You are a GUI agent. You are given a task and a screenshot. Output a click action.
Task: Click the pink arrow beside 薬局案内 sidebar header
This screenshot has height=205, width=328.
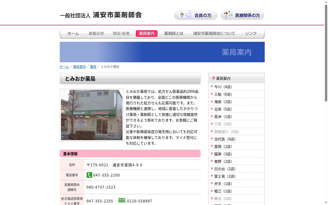[x=213, y=78]
